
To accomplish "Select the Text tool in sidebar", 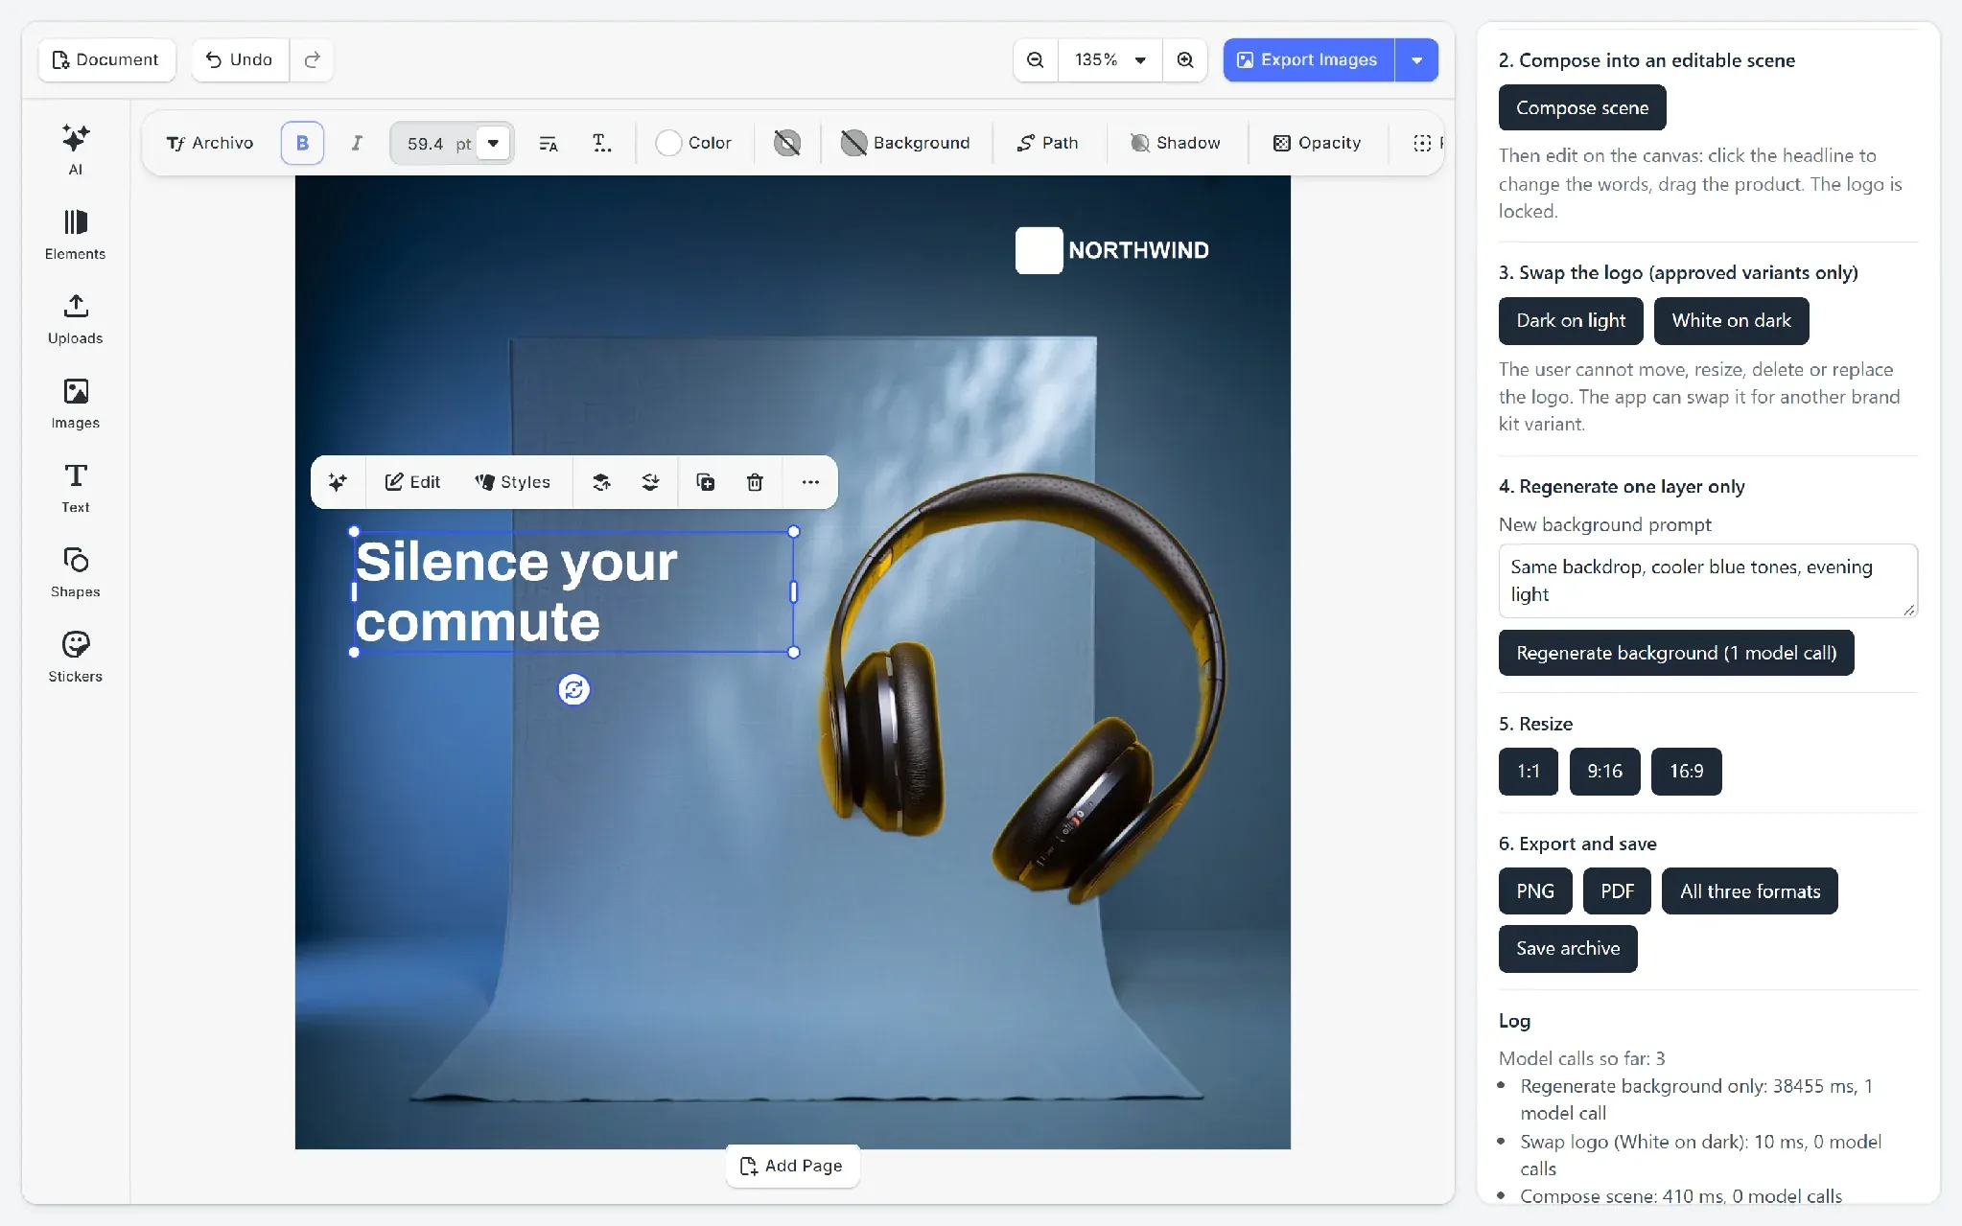I will coord(75,487).
